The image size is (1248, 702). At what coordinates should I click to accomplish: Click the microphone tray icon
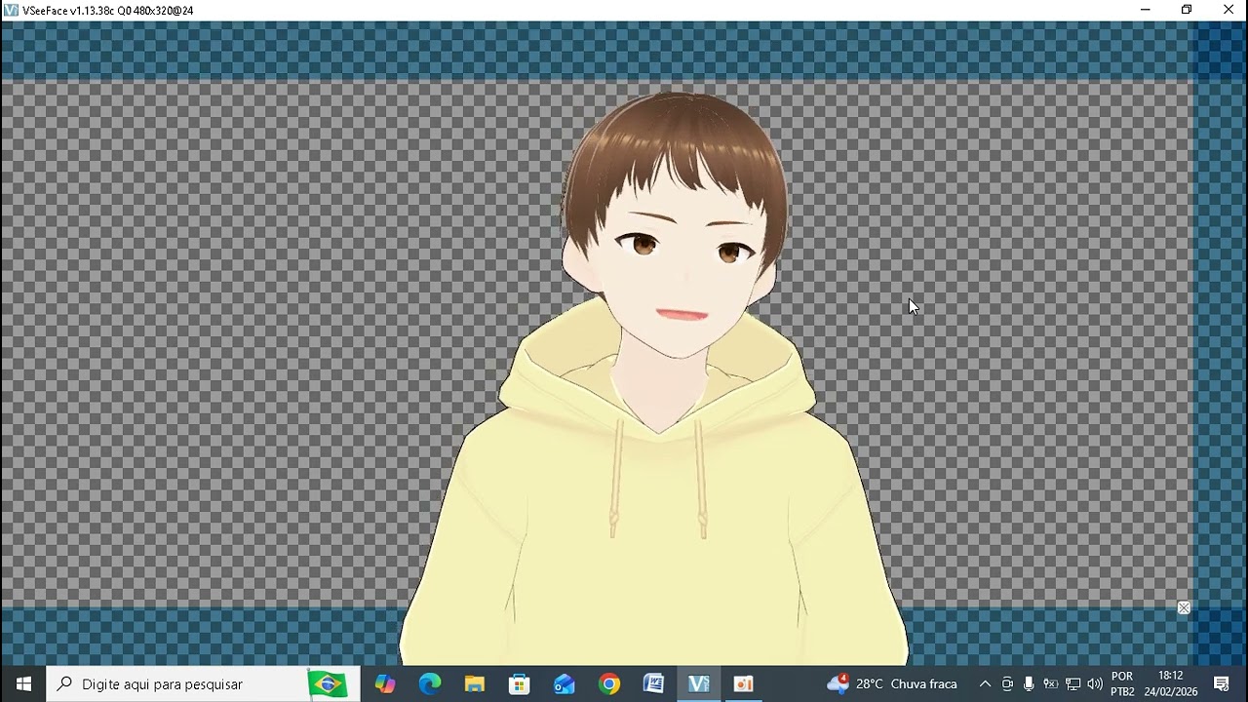coord(1029,684)
